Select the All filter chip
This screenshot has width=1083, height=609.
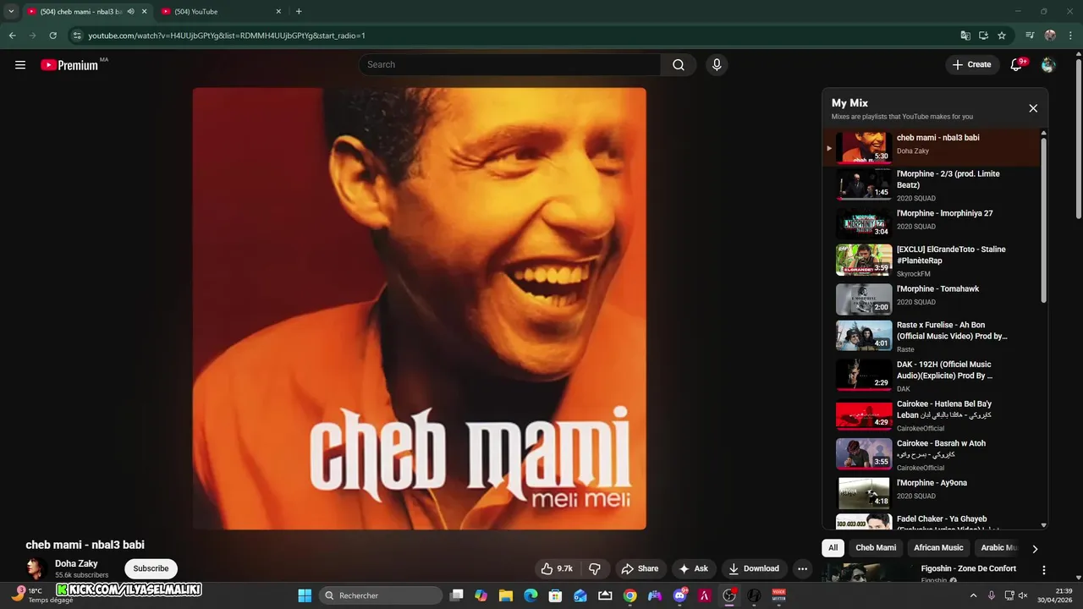tap(833, 548)
